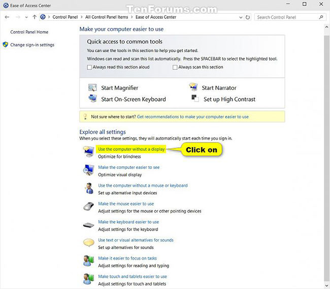Enable Always read this section aloud
This screenshot has height=289, width=330.
tap(89, 67)
